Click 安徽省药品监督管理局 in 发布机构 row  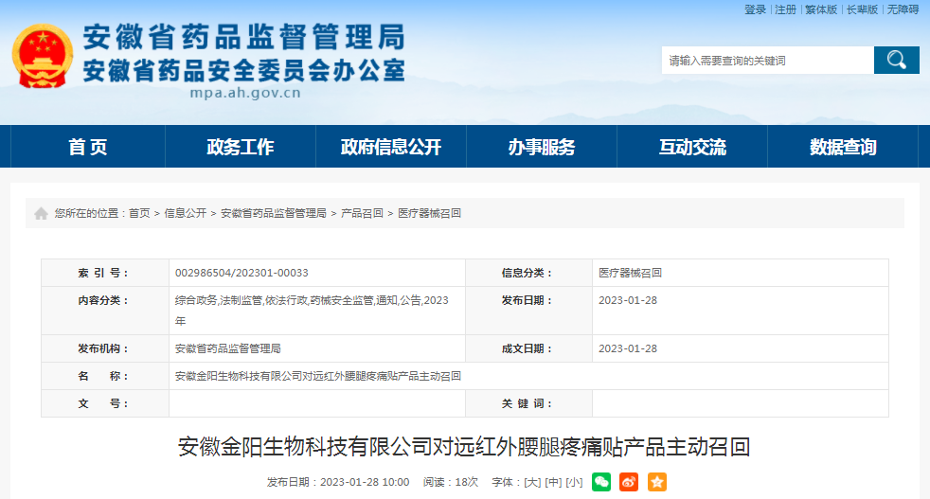pos(227,348)
